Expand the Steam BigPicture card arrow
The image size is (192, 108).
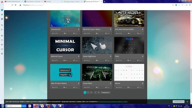(110, 56)
